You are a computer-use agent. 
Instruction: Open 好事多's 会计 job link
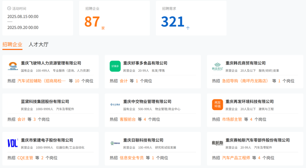click(x=124, y=81)
